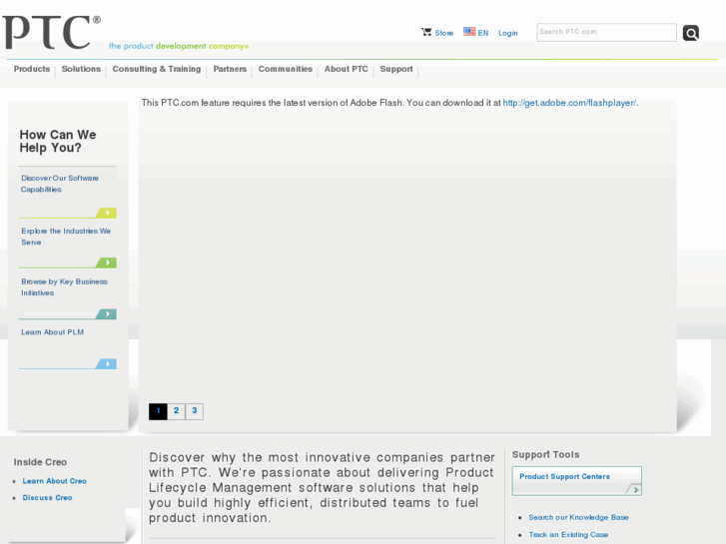Open the Consulting & Training menu
Image resolution: width=726 pixels, height=544 pixels.
[156, 69]
